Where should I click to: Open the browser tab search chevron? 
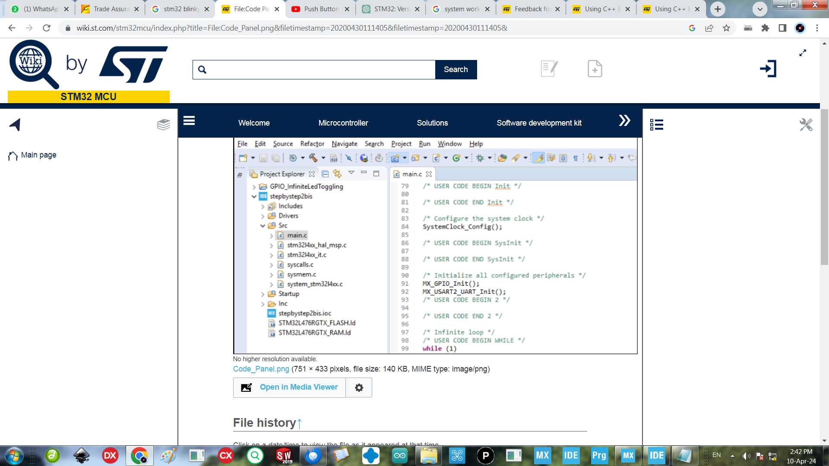click(x=759, y=9)
